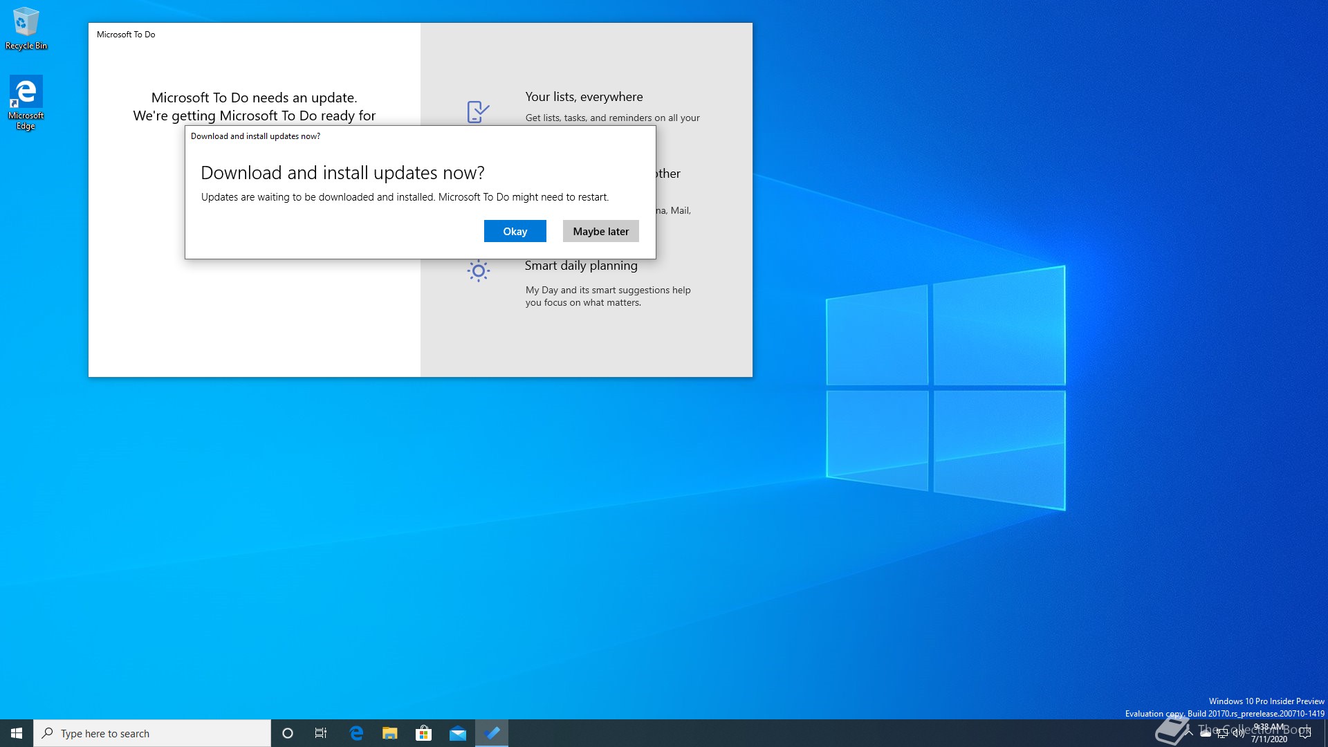Select Microsoft To Do taskbar icon

pyautogui.click(x=492, y=733)
